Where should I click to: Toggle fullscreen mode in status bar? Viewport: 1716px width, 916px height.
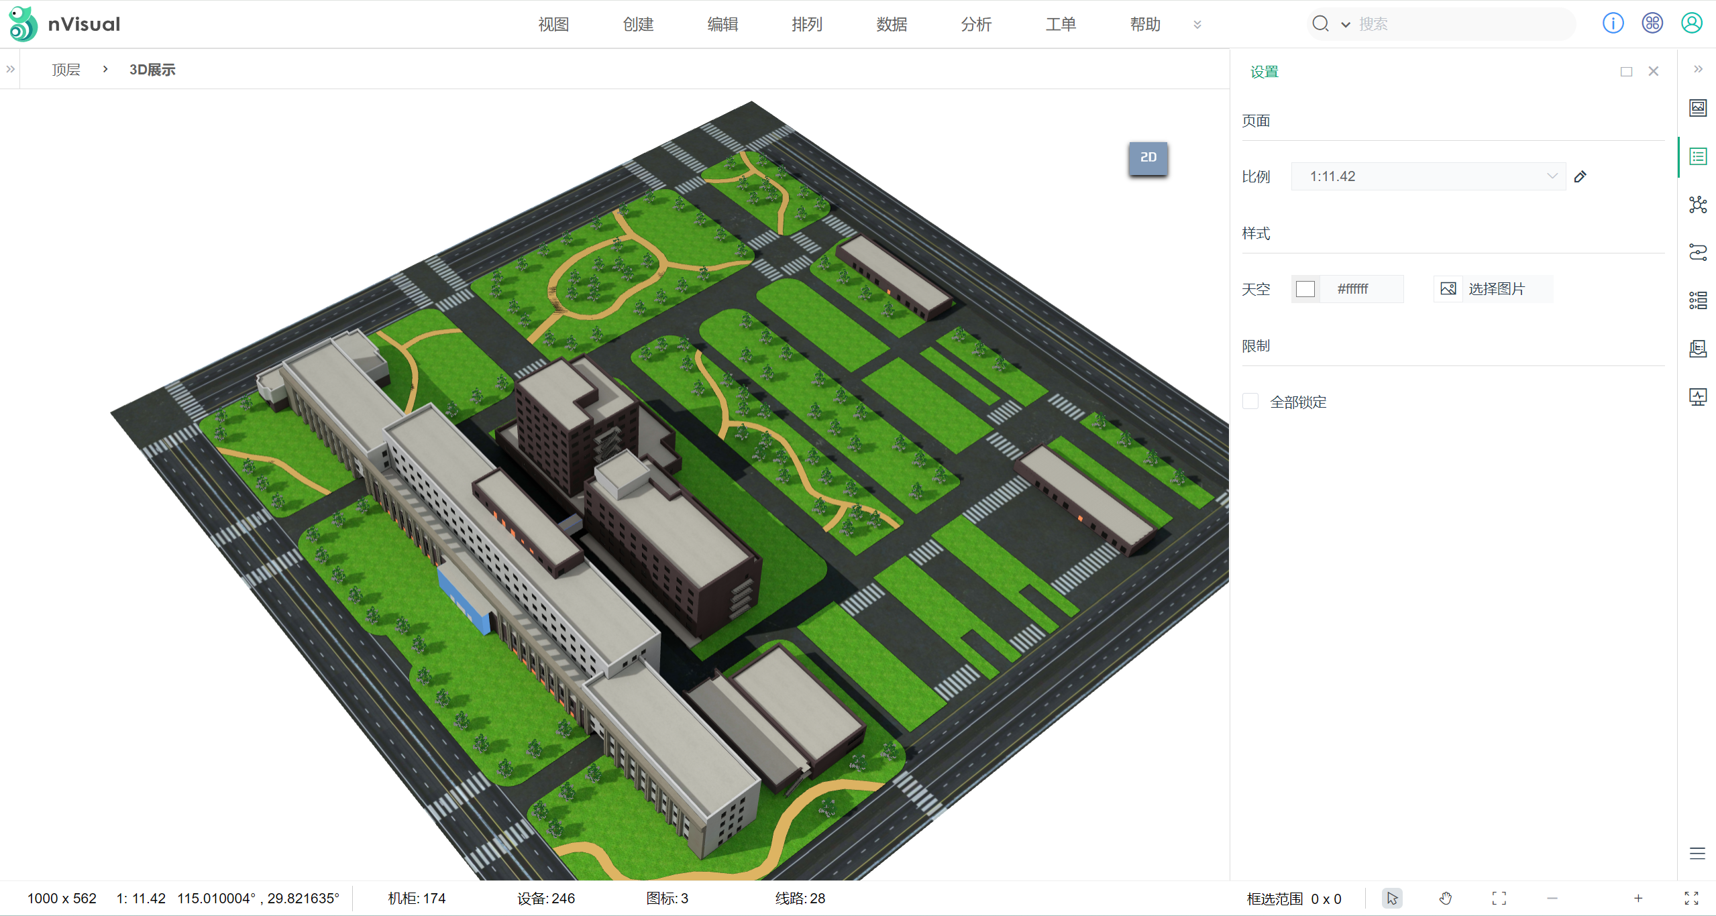1691,899
